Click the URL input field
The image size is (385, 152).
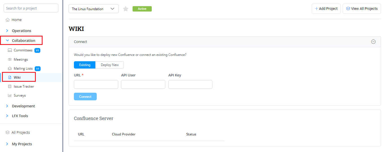coord(96,85)
